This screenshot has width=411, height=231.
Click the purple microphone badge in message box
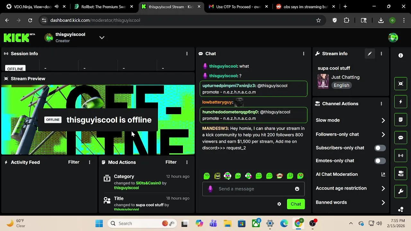click(210, 189)
